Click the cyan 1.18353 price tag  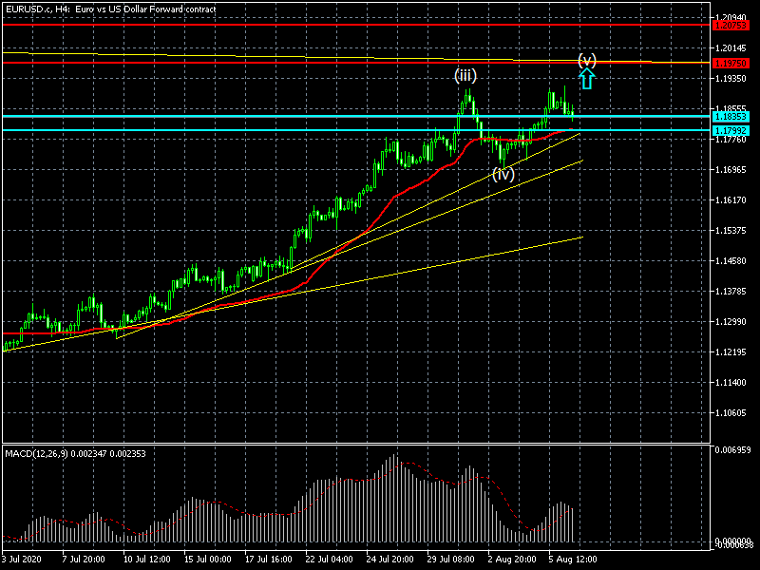click(x=729, y=117)
